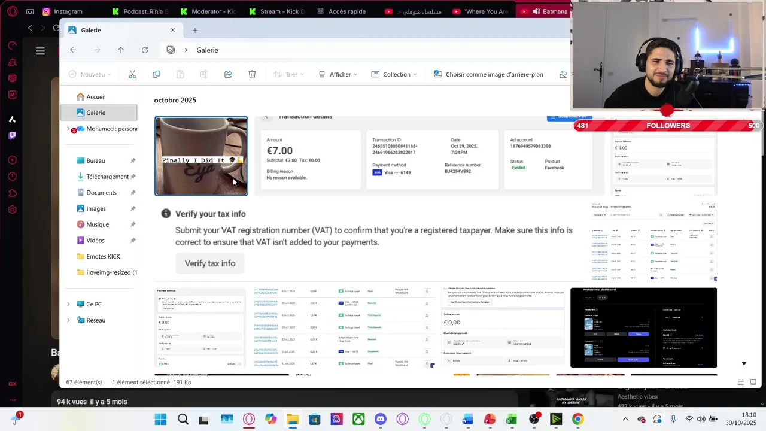Switch to Moderator - Kick tab
The height and width of the screenshot is (431, 766).
[208, 11]
